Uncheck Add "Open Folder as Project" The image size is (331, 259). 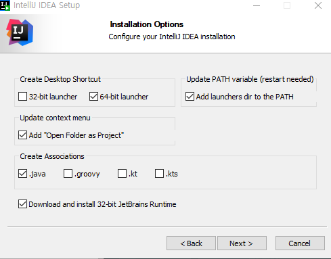pyautogui.click(x=22, y=135)
